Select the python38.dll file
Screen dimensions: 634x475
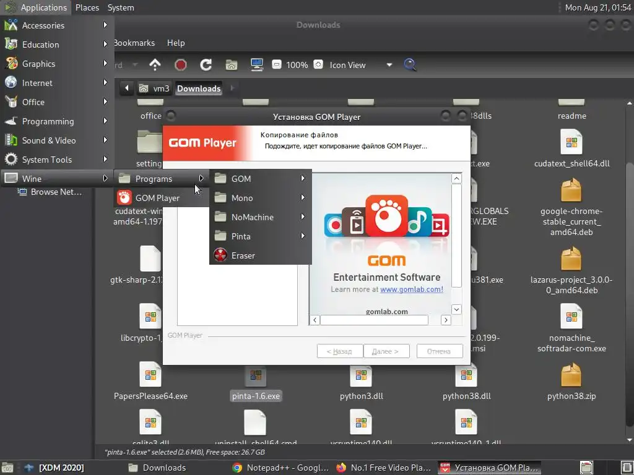coord(466,382)
